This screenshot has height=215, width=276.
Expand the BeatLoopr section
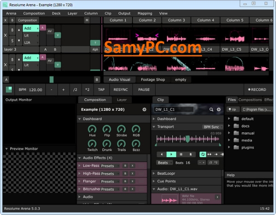coord(154,173)
